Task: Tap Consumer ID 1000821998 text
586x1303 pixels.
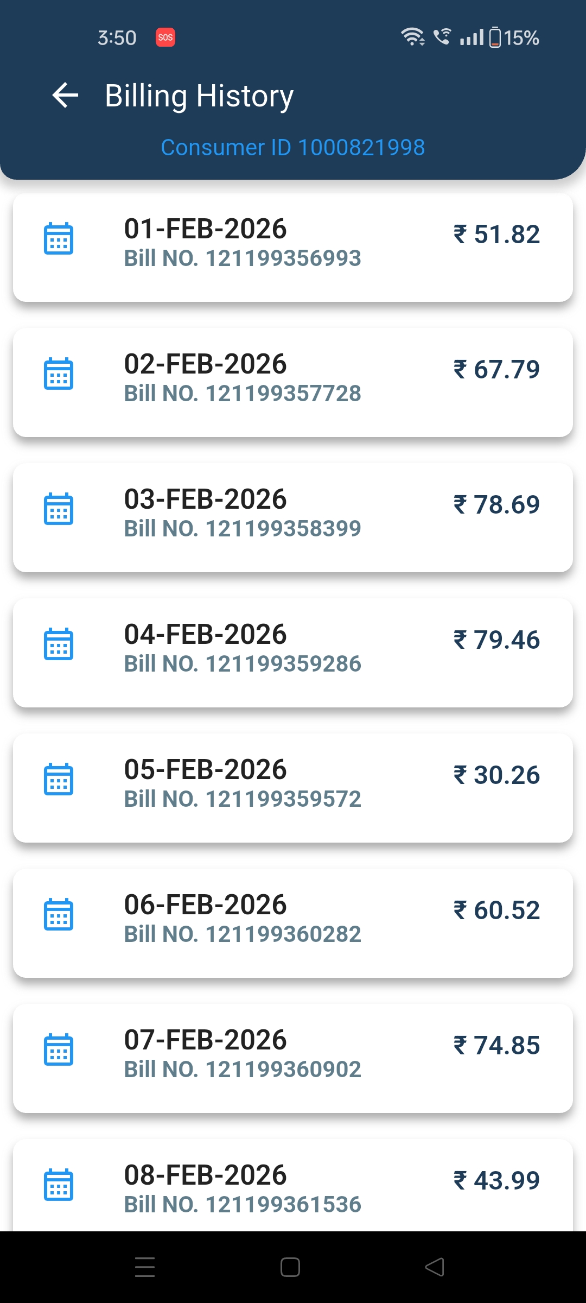Action: point(293,148)
